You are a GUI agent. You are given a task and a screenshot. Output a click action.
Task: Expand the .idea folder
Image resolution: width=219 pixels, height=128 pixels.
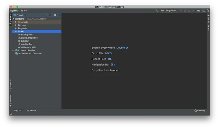[x=16, y=25]
